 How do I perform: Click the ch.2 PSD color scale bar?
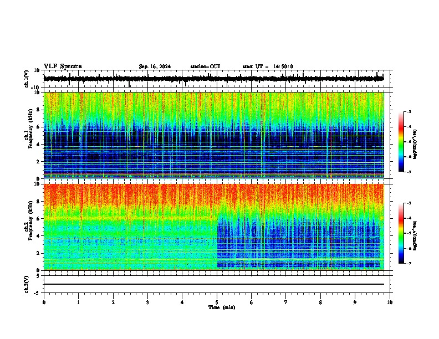[x=401, y=233]
